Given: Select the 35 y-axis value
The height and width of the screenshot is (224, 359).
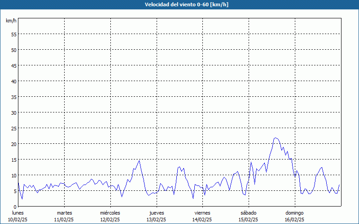Looking at the screenshot, I should pyautogui.click(x=14, y=97).
